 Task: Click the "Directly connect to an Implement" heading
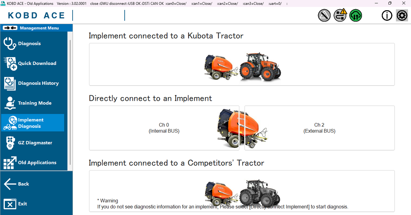coord(150,98)
